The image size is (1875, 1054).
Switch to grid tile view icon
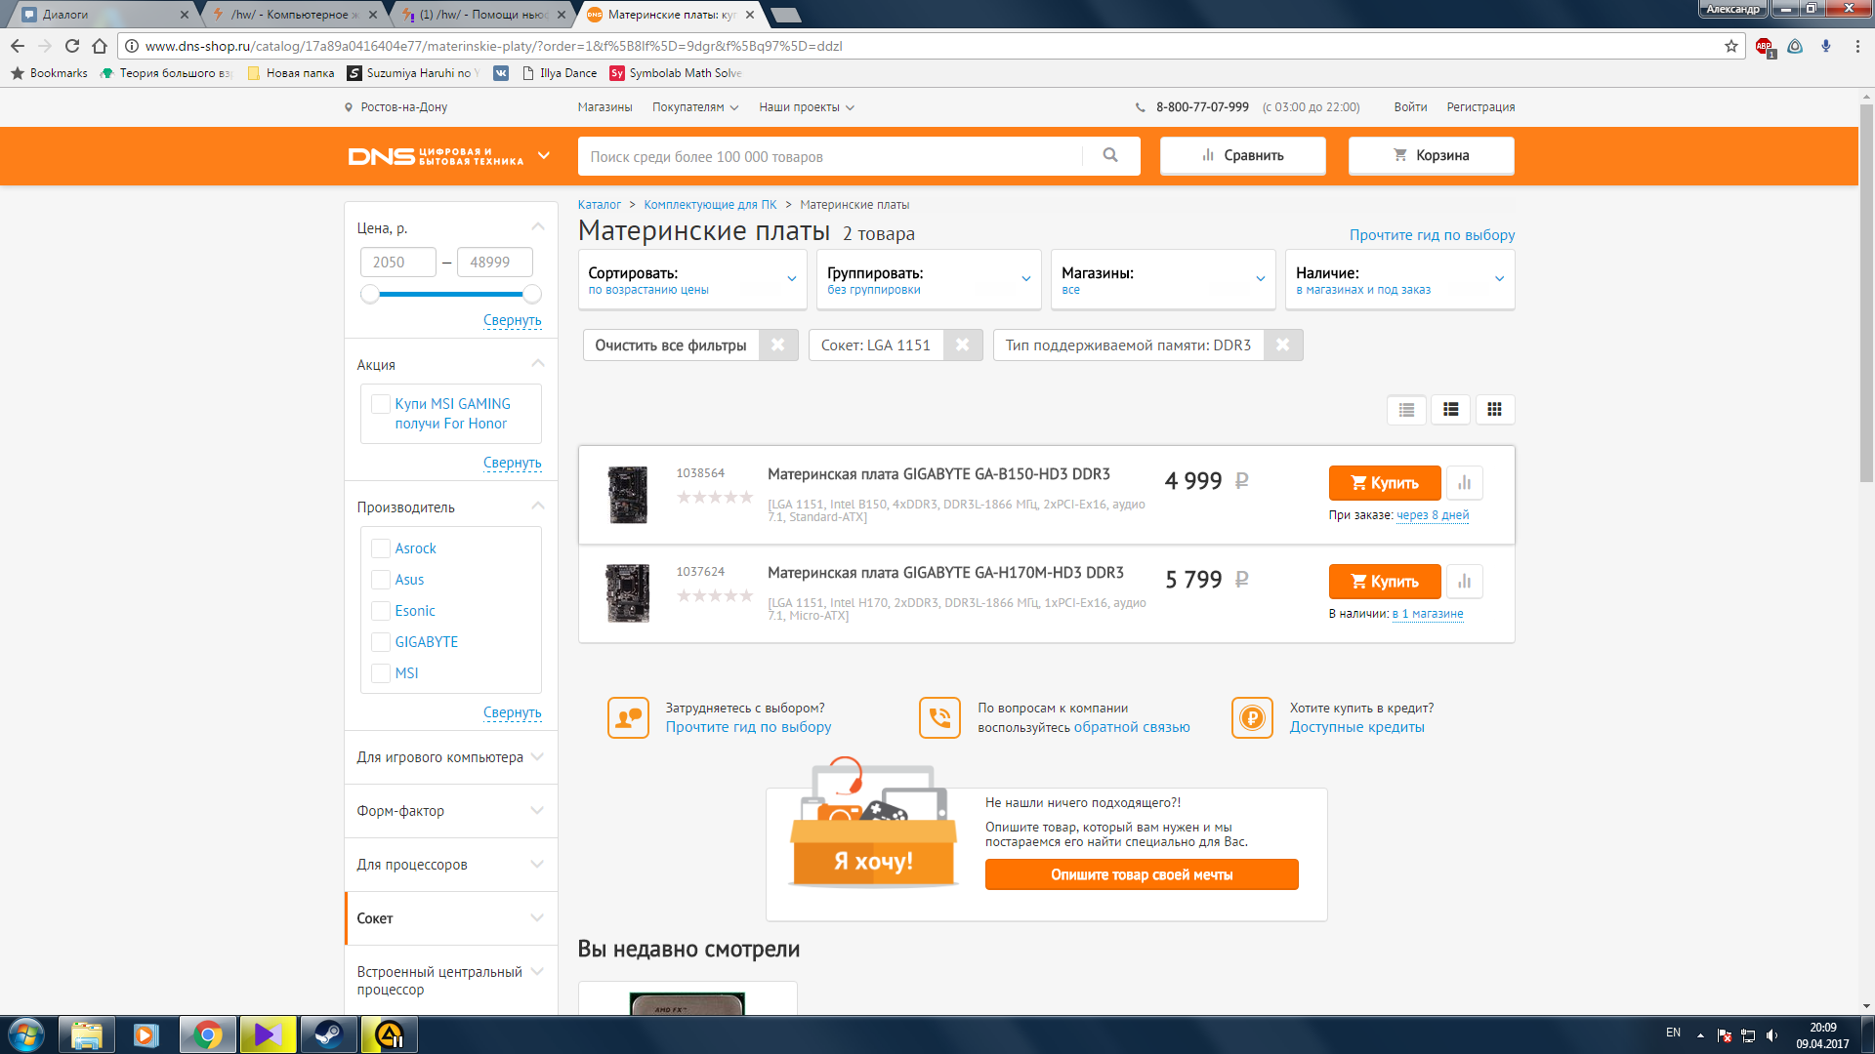coord(1495,410)
